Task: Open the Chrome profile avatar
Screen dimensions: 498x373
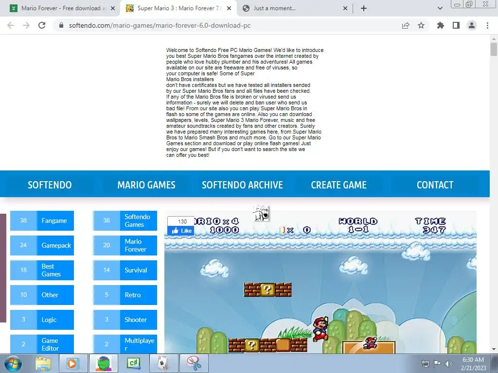Action: point(472,25)
